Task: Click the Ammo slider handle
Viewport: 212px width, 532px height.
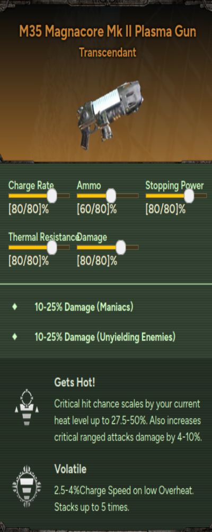Action: coord(111,196)
